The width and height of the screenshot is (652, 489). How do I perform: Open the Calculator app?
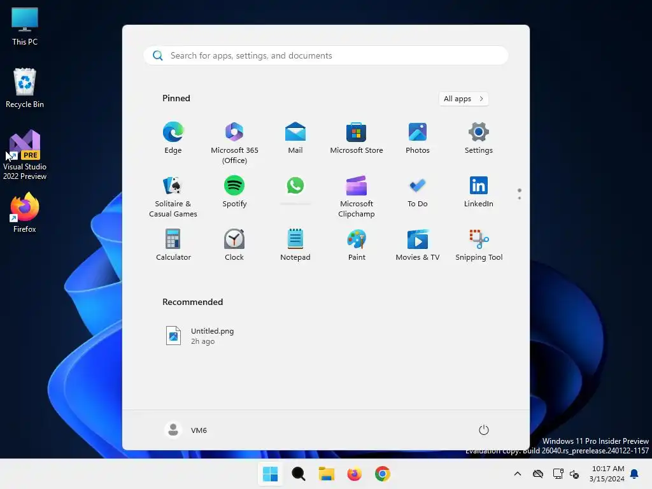[x=173, y=245]
